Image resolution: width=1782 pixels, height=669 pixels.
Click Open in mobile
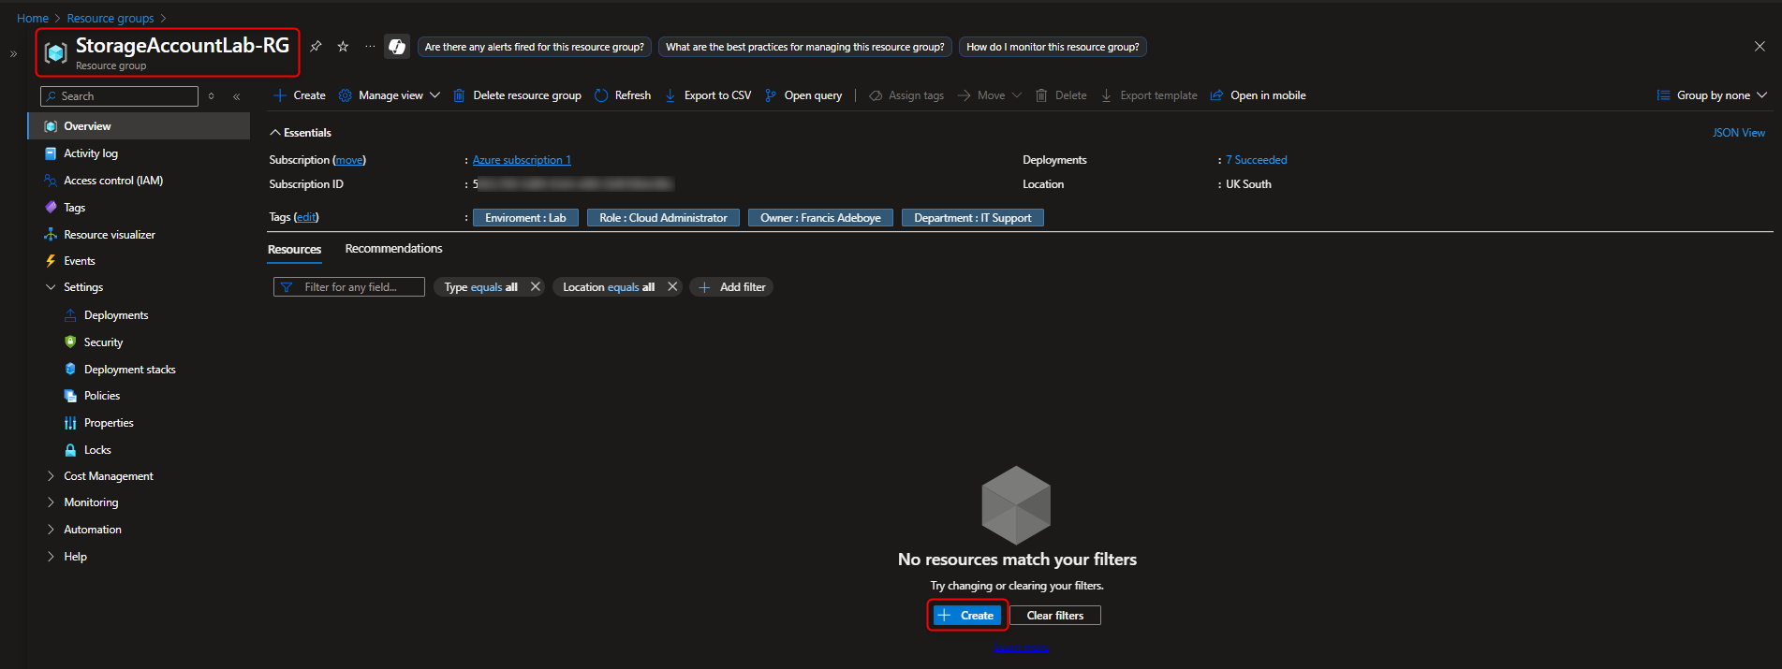[1258, 95]
